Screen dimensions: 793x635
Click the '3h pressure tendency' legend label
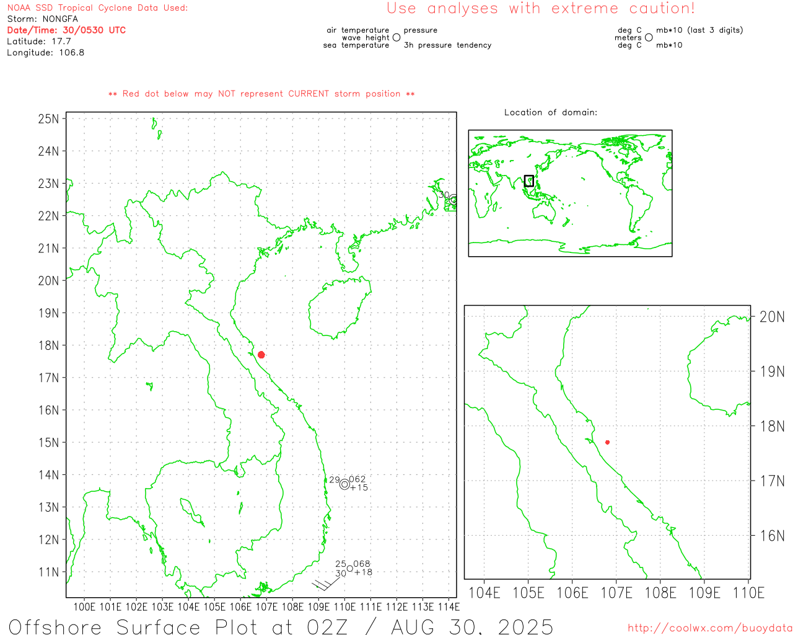coord(447,45)
